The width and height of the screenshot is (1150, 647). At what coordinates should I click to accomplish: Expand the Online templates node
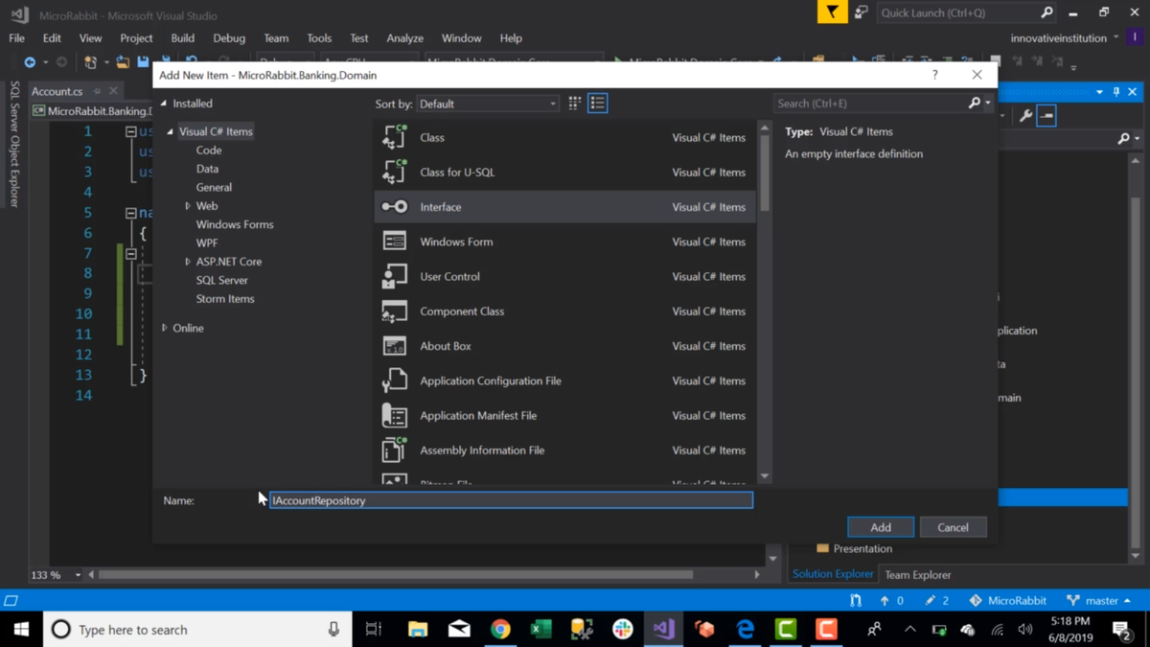[165, 328]
